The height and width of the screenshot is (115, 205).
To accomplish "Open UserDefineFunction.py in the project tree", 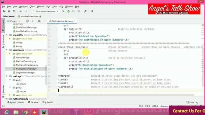I will coord(26,31).
